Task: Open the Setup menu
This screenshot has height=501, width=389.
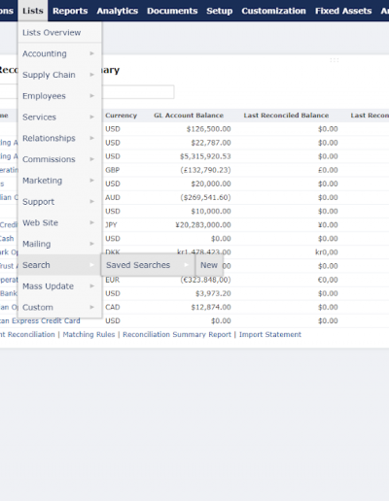Action: (220, 11)
